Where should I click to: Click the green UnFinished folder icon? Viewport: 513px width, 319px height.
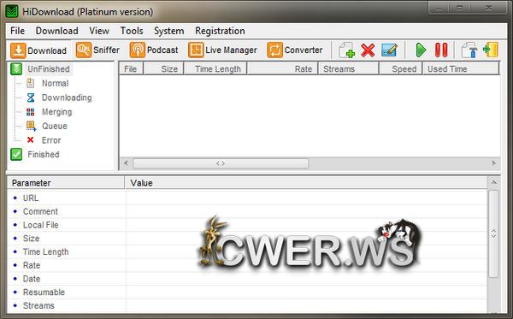16,69
